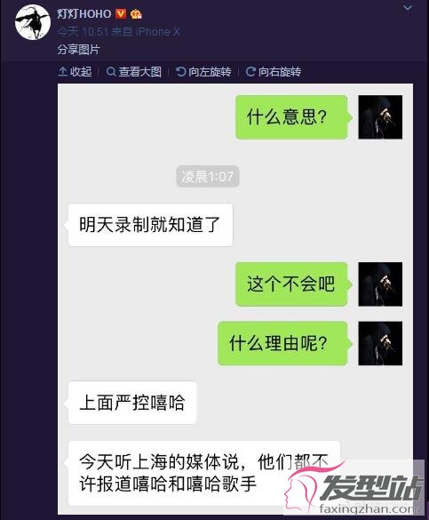429x520 pixels.
Task: Click chat avatar beside 什么意思? message
Action: 380,117
